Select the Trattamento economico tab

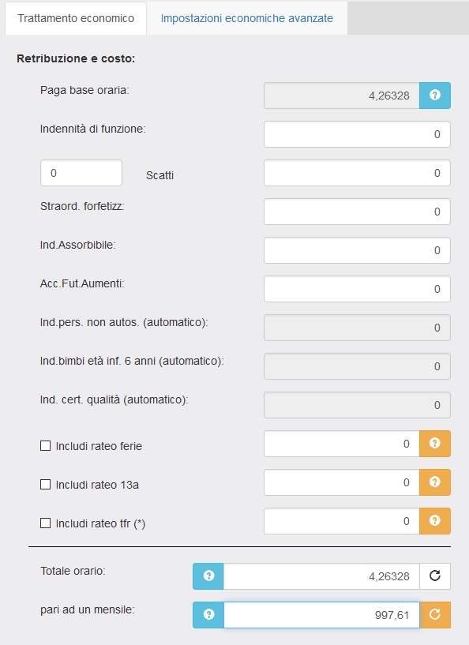tap(76, 18)
